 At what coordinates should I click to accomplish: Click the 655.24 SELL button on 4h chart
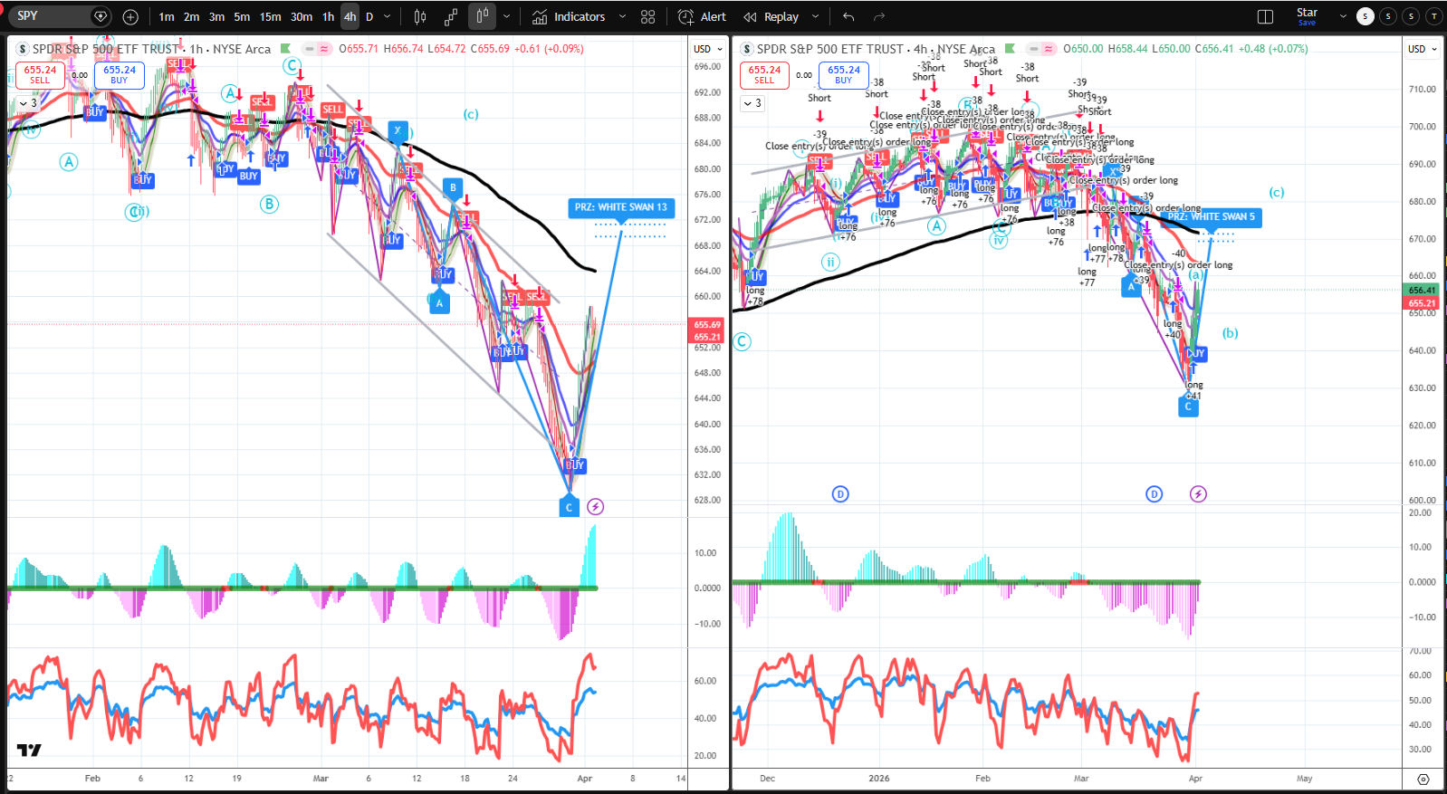(764, 74)
